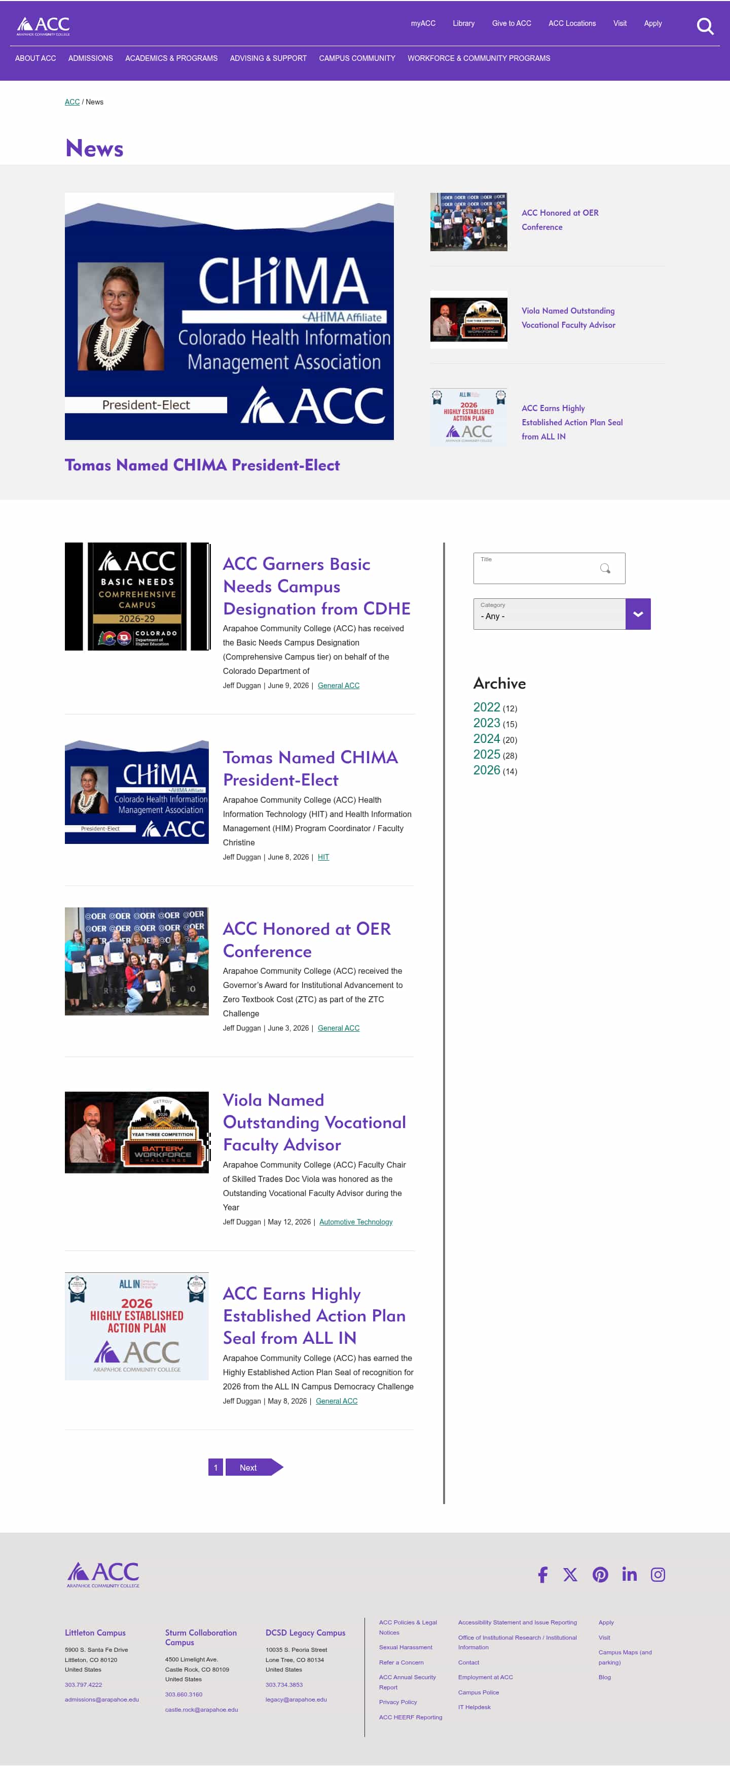Open Workforce & Community Programs menu
The image size is (730, 1766).
479,58
